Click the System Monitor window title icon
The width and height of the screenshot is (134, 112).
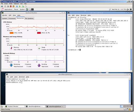[x=3, y=13]
